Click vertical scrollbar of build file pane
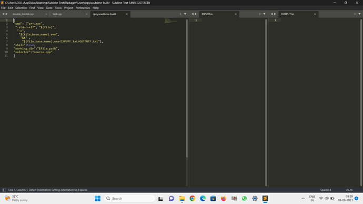The height and width of the screenshot is (204, 363). click(187, 88)
